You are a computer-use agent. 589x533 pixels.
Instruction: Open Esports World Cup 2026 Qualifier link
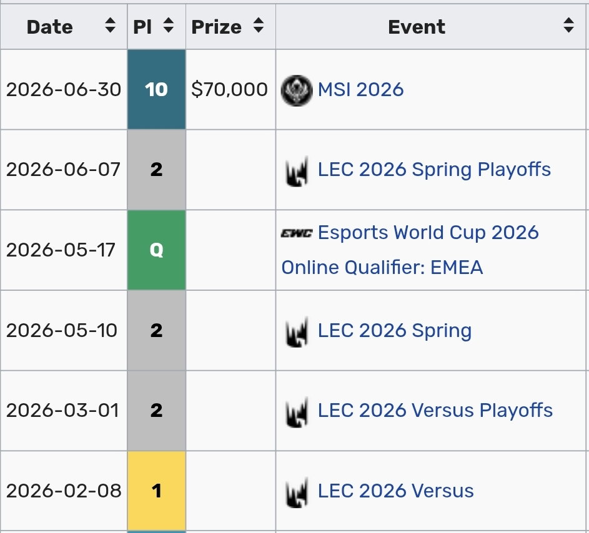click(410, 250)
